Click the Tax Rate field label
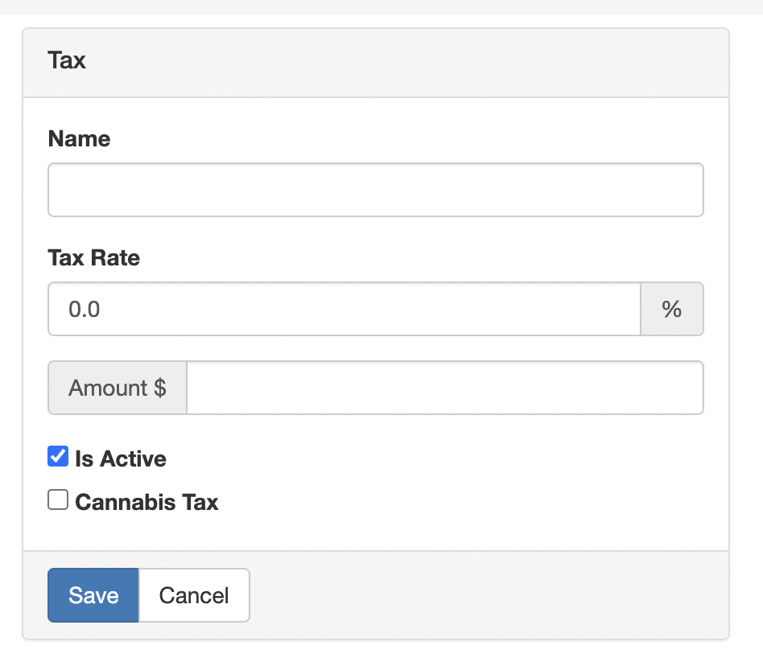 [94, 257]
